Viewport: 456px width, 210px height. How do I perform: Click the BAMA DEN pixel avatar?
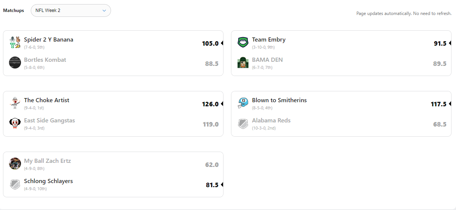(243, 63)
